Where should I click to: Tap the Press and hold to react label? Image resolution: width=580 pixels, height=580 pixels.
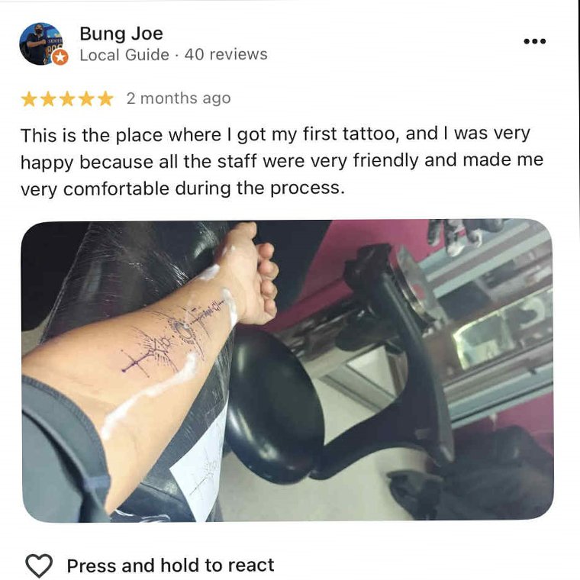pyautogui.click(x=170, y=565)
